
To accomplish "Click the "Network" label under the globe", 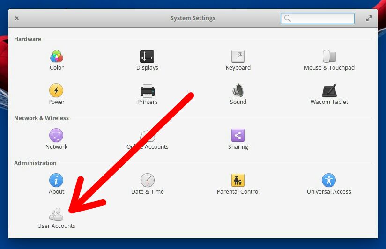I will pyautogui.click(x=56, y=147).
